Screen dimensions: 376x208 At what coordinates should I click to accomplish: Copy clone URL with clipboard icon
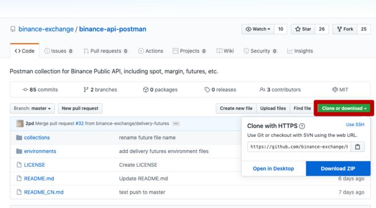tap(358, 147)
